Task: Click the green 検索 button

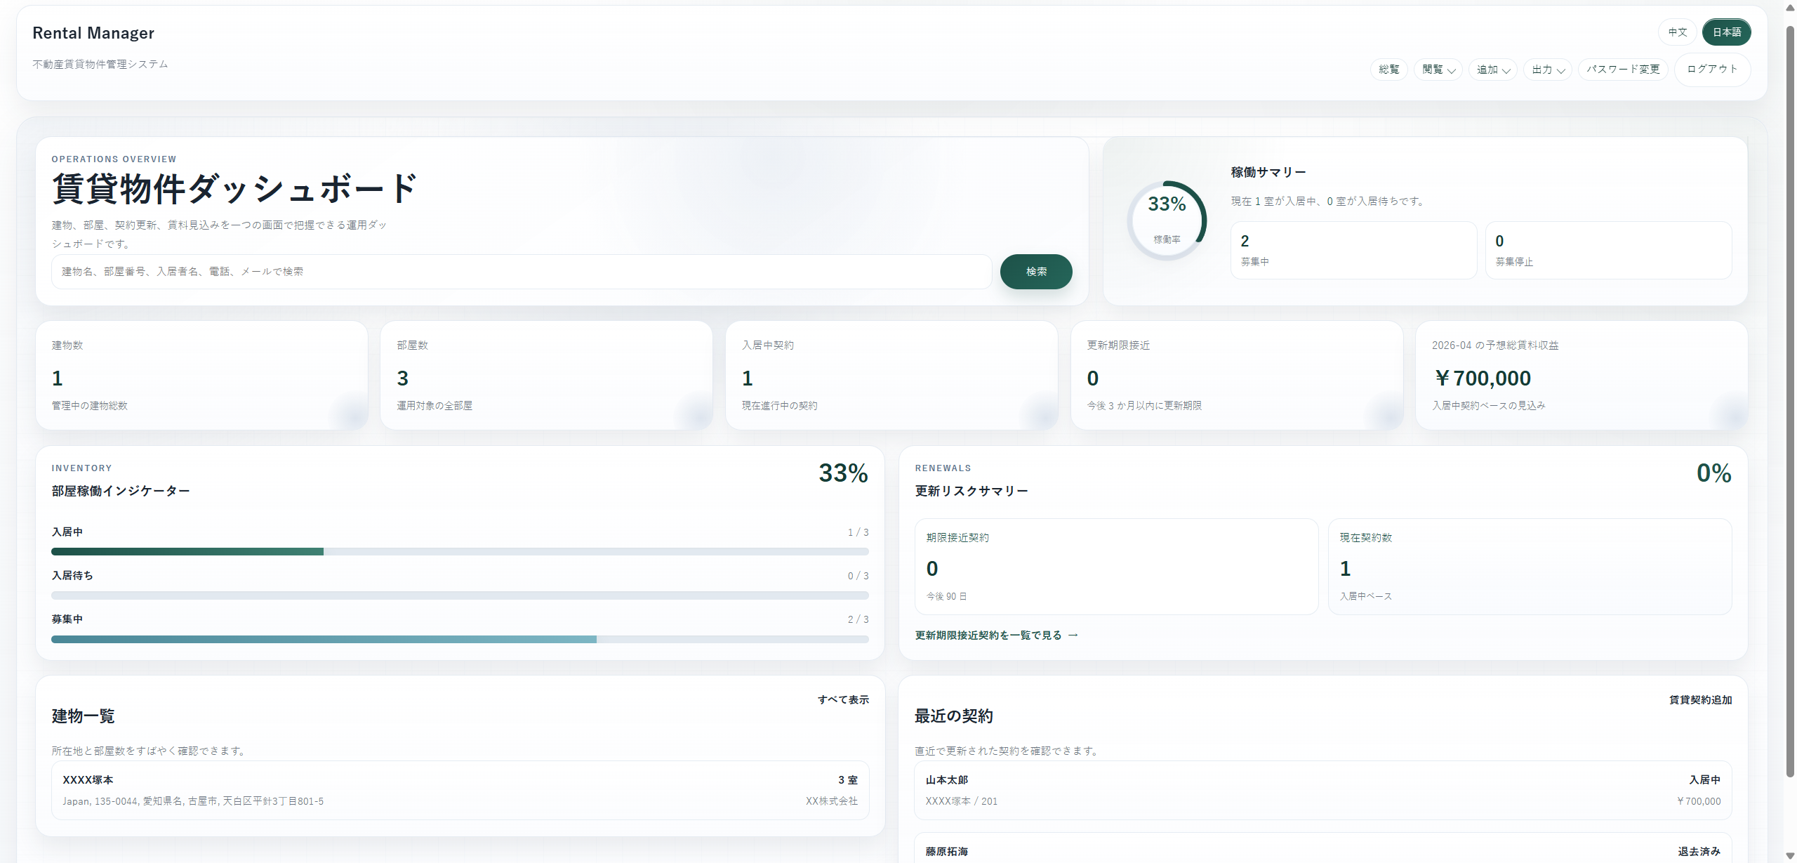Action: (x=1035, y=272)
